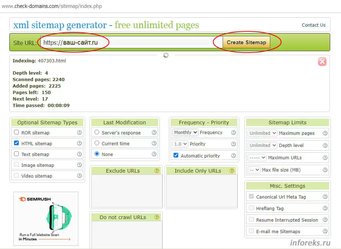Open the Monthly frequency dropdown

pyautogui.click(x=185, y=132)
